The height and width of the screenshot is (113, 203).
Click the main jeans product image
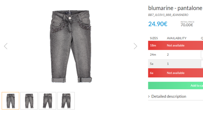(x=71, y=46)
